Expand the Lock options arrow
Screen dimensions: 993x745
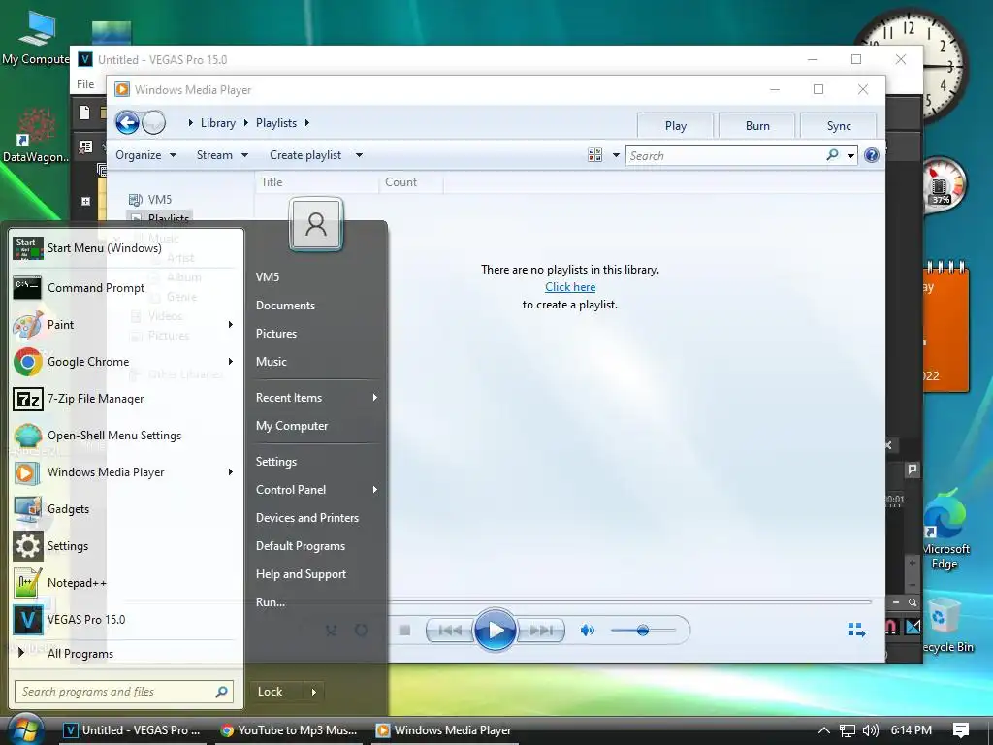pyautogui.click(x=313, y=692)
